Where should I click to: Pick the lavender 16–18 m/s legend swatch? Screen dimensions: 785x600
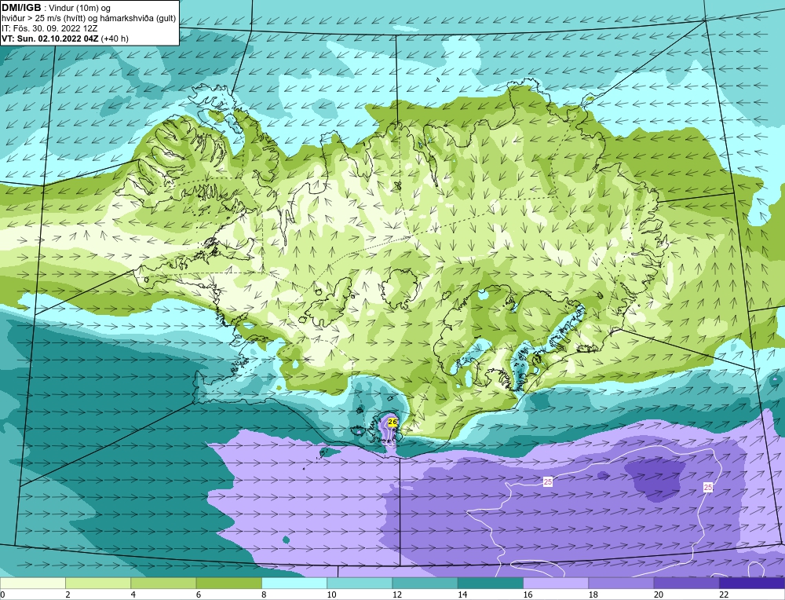click(x=556, y=583)
